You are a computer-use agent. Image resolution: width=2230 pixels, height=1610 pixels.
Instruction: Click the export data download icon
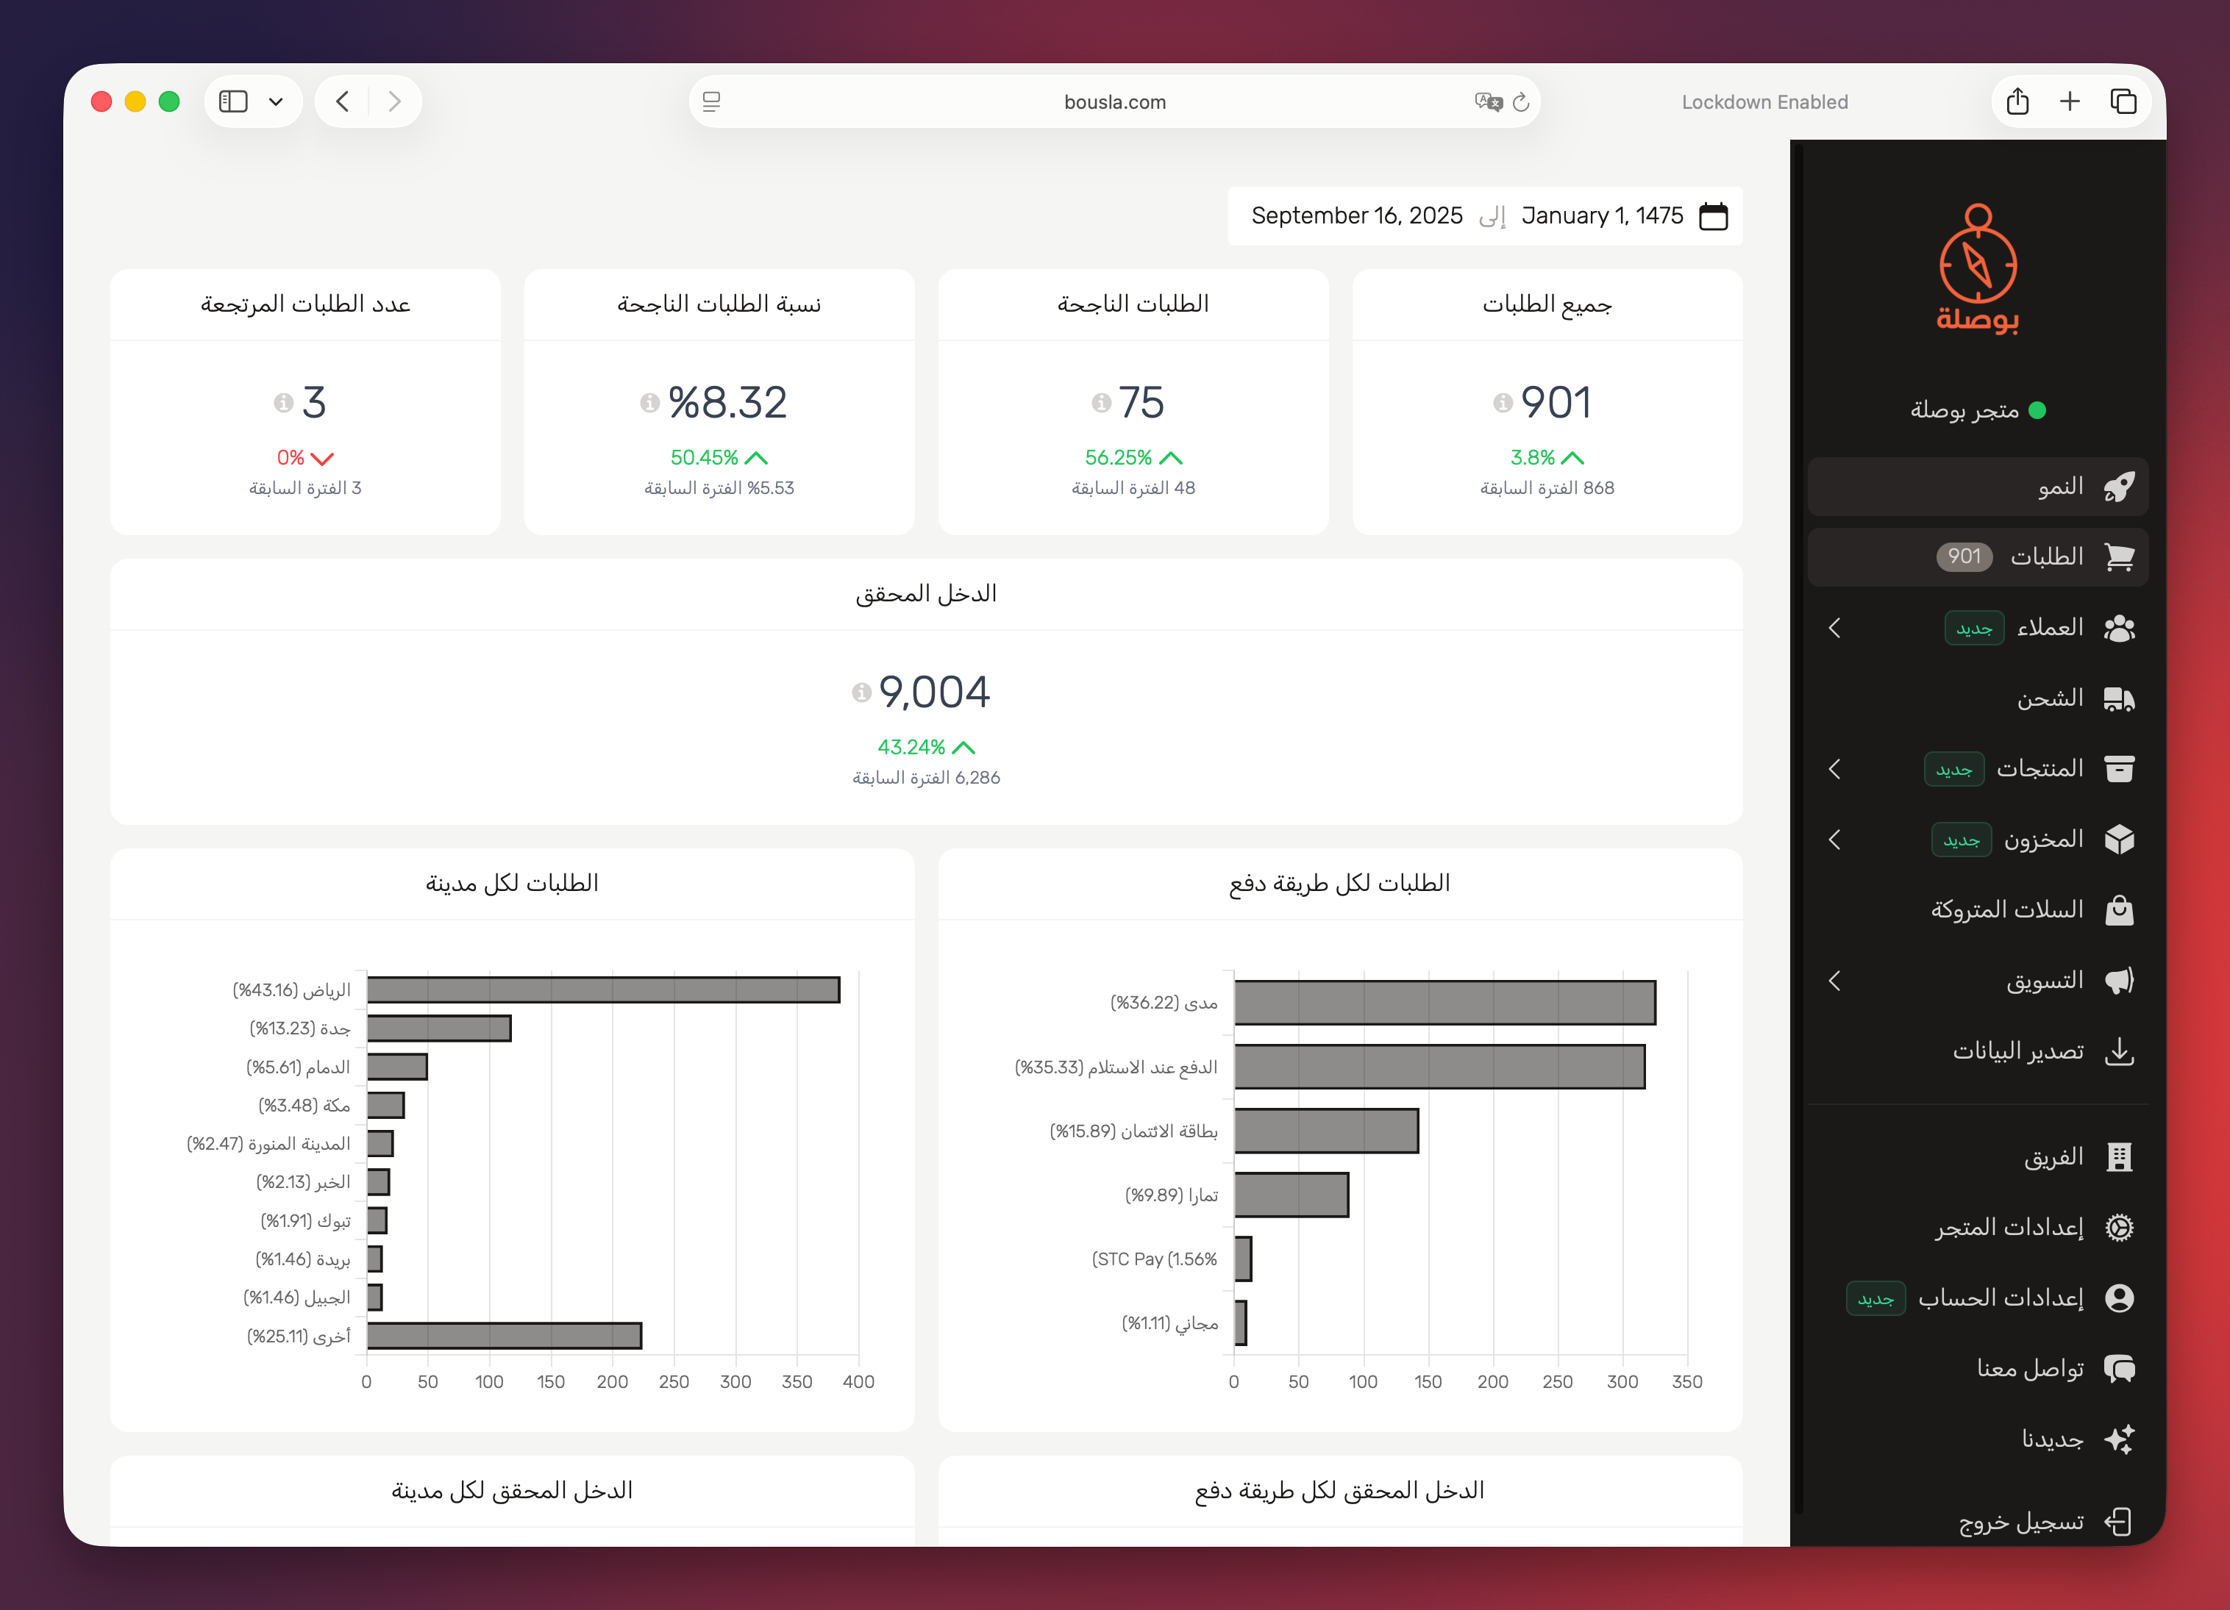(2119, 1052)
